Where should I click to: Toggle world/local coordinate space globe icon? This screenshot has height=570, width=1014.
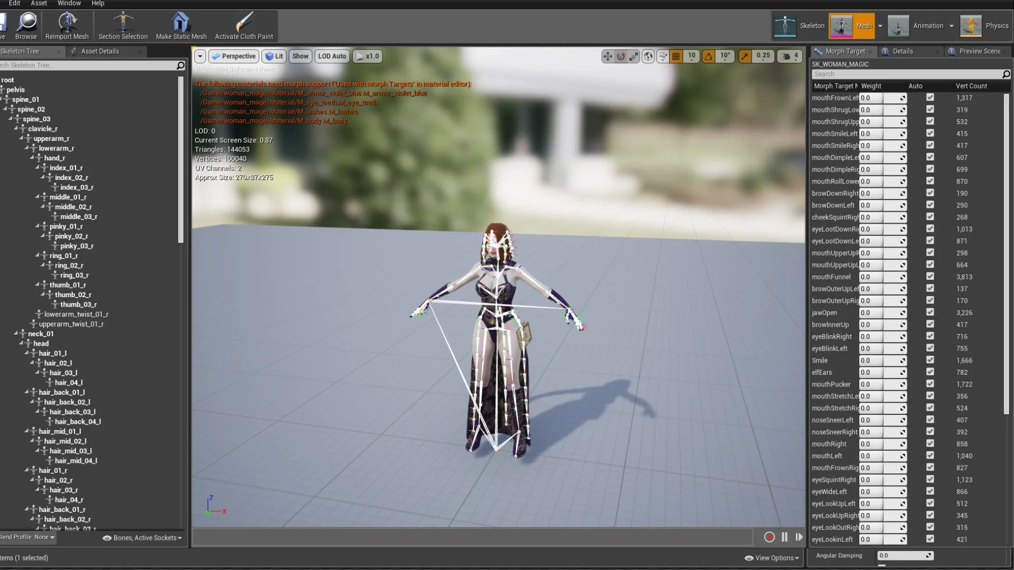[x=649, y=56]
